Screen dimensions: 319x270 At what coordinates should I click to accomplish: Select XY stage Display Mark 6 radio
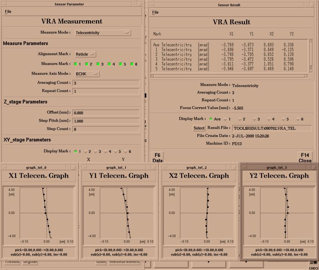pyautogui.click(x=126, y=151)
